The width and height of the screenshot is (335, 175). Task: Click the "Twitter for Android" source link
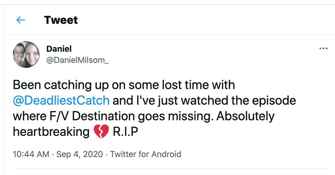[x=146, y=154]
